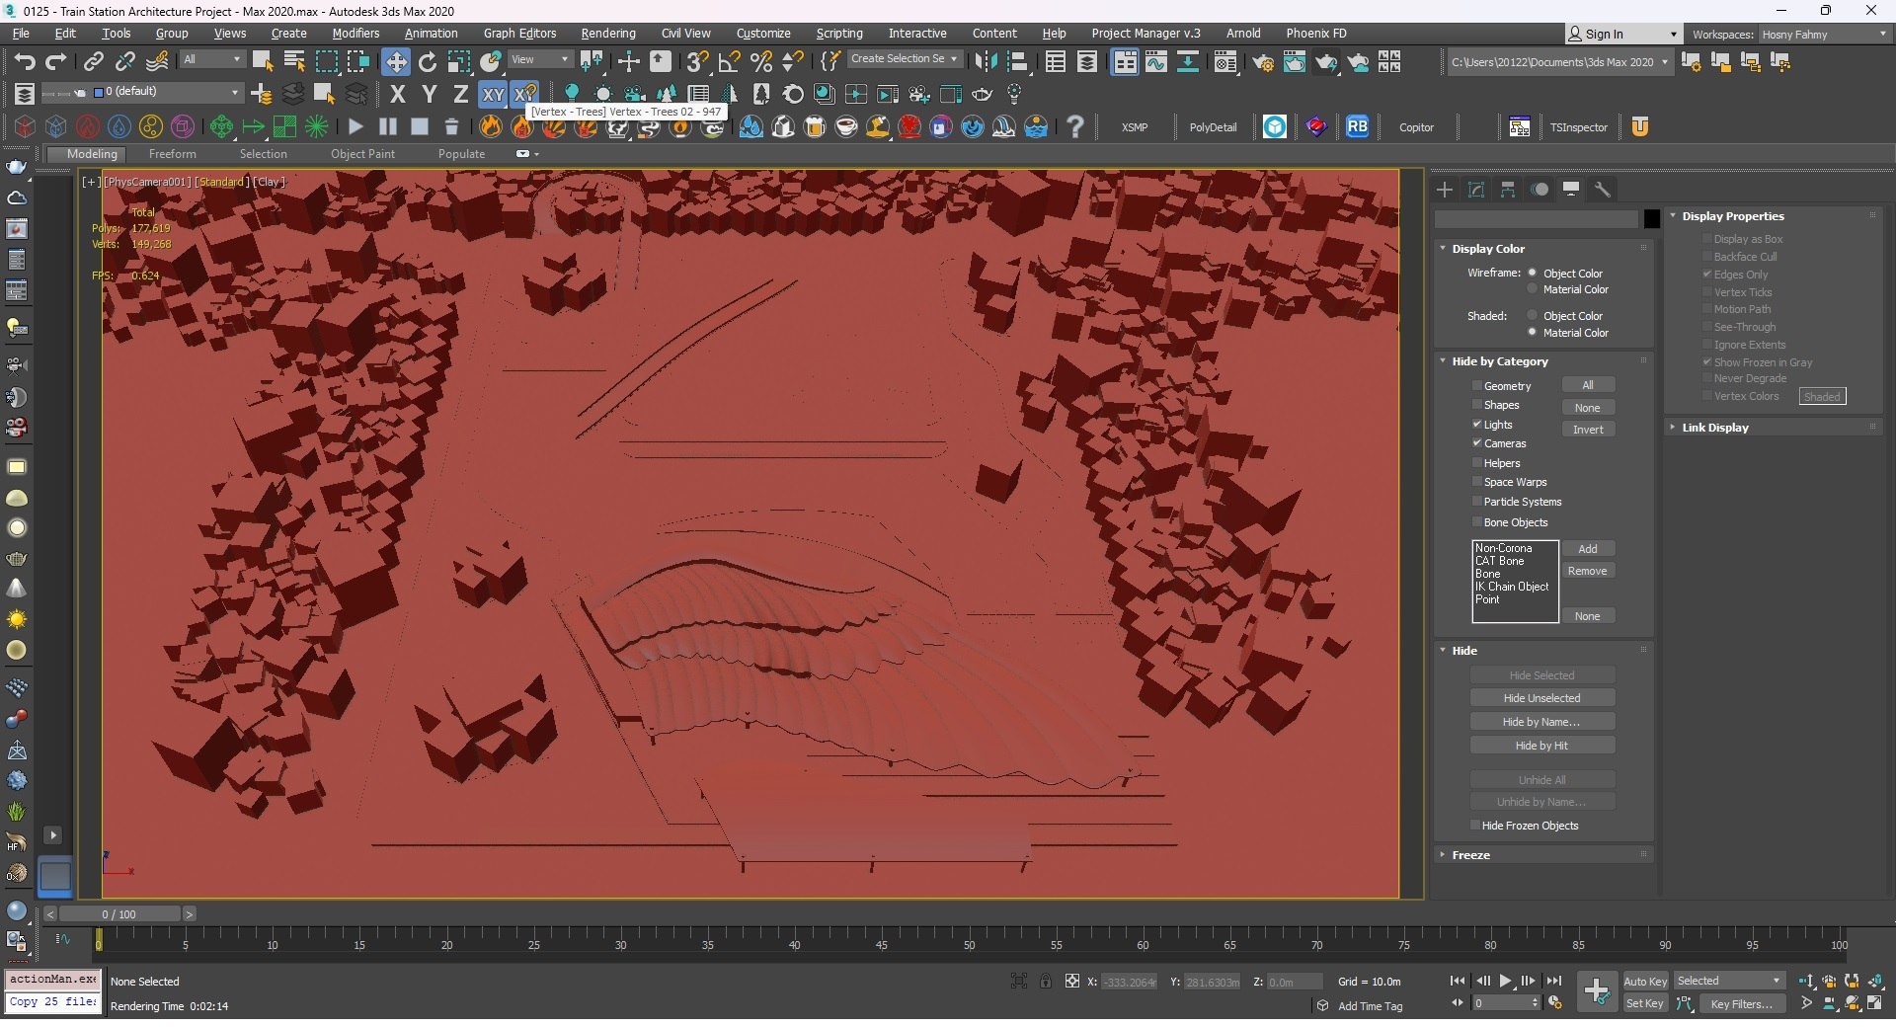Play the animation in the timeline controls

(x=1506, y=981)
